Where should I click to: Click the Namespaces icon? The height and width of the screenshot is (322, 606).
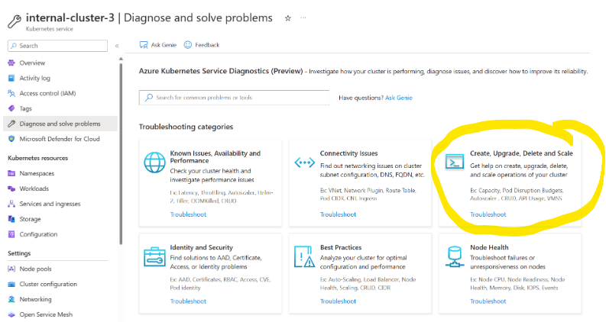point(11,173)
